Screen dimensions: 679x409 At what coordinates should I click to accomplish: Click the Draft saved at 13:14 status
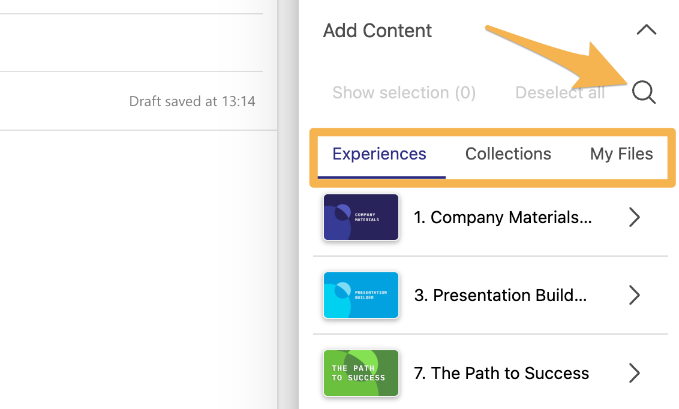point(192,101)
